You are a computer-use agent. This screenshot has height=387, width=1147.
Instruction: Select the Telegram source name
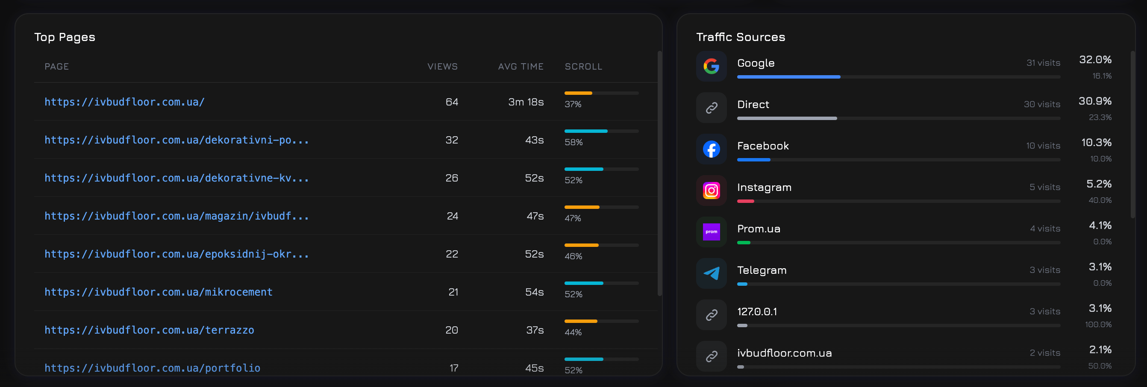[762, 270]
